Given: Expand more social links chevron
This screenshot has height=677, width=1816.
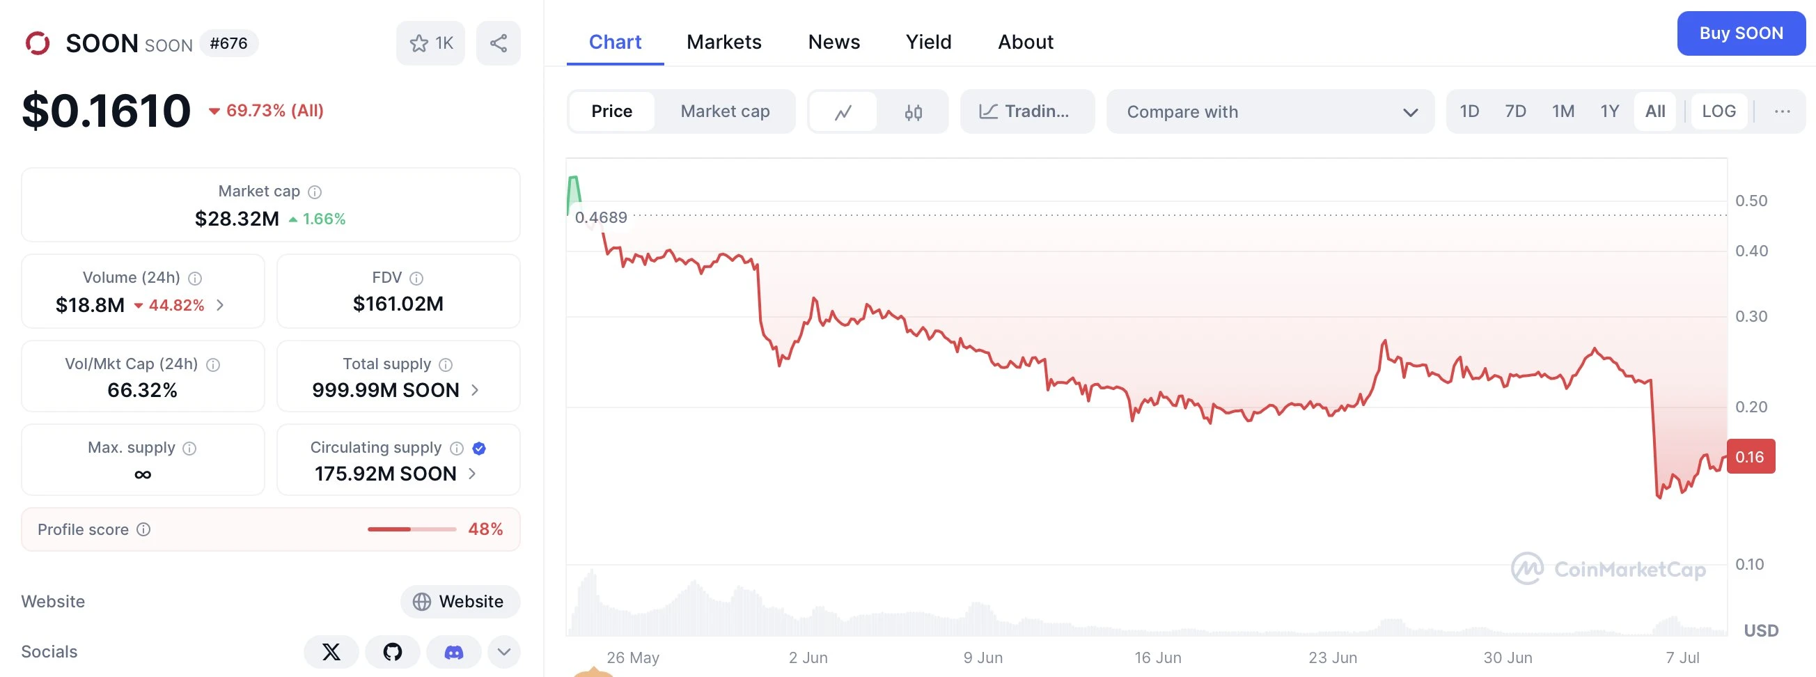Looking at the screenshot, I should point(504,652).
